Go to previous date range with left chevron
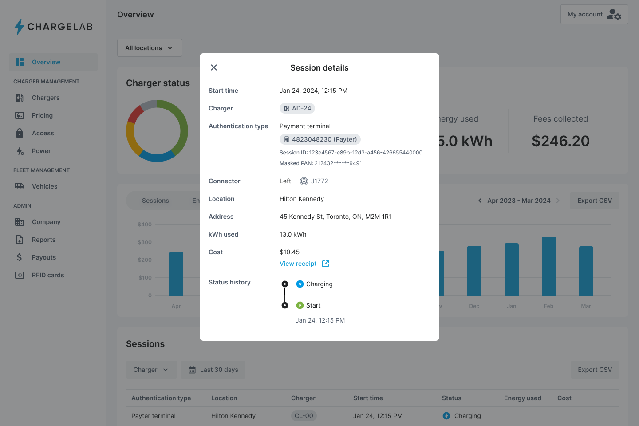The image size is (639, 426). (x=480, y=201)
